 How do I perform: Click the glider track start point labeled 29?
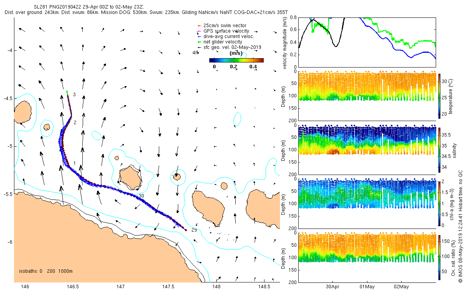pos(186,230)
